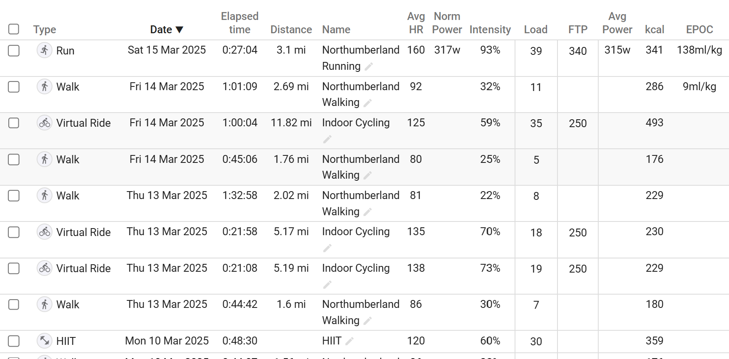This screenshot has height=359, width=729.
Task: Click the Intensity column header
Action: point(490,30)
